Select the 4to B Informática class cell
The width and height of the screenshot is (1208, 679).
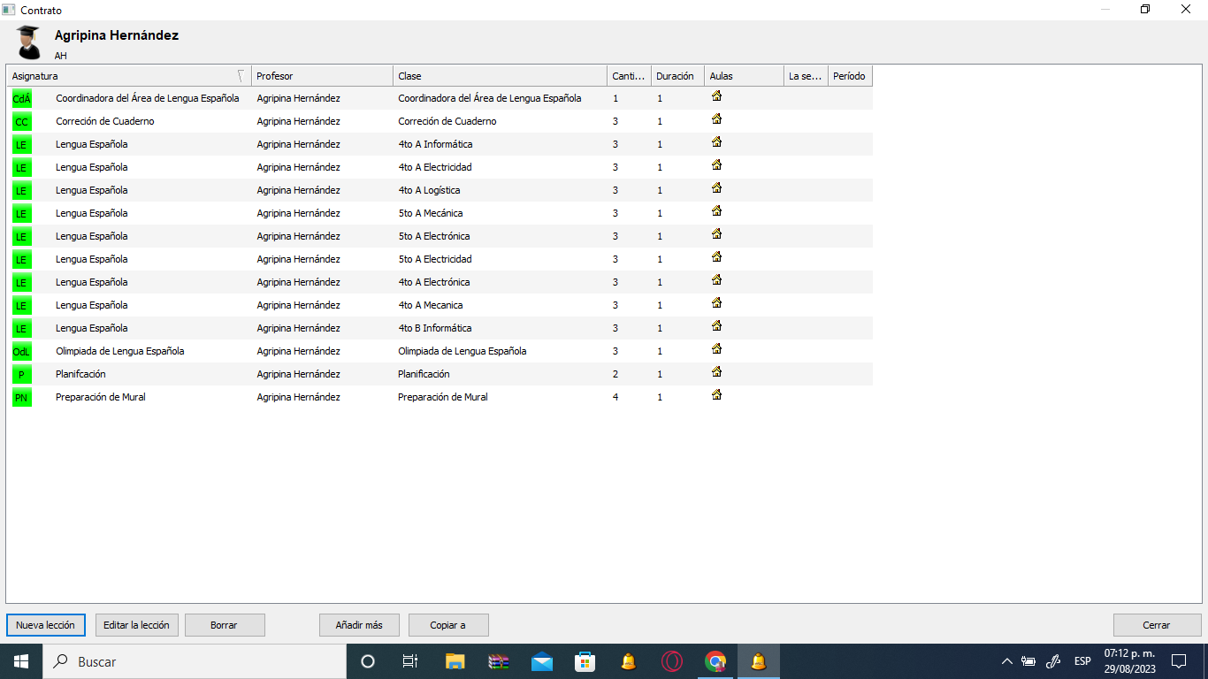pos(435,328)
